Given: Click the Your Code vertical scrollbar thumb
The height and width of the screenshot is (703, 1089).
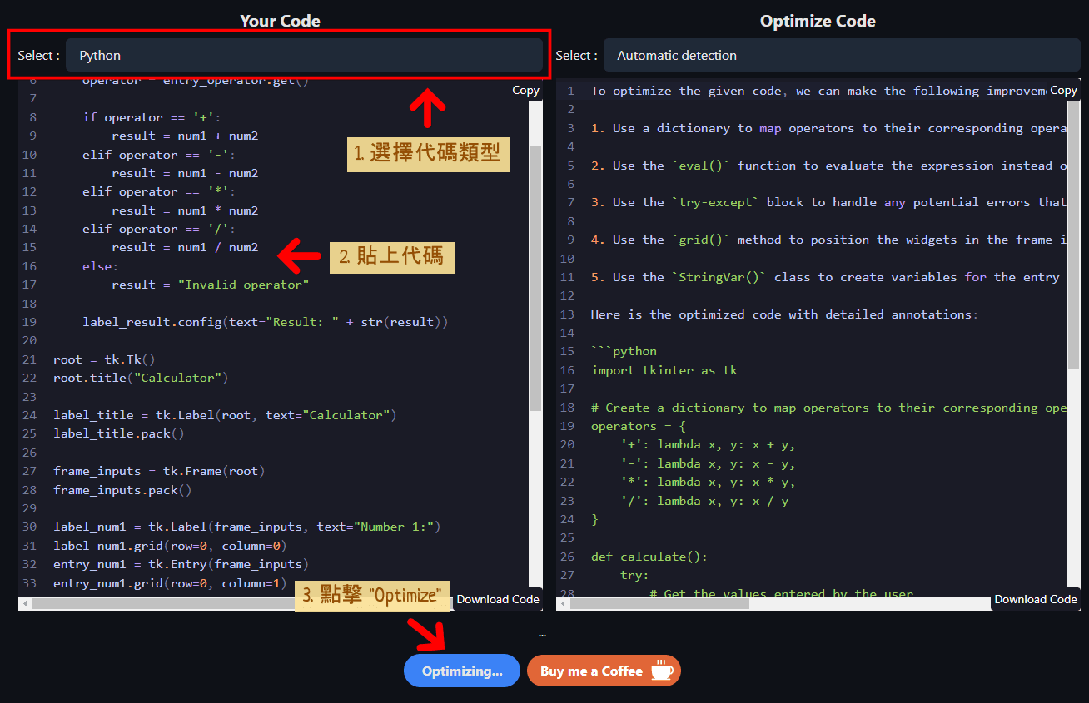Looking at the screenshot, I should coord(536,275).
